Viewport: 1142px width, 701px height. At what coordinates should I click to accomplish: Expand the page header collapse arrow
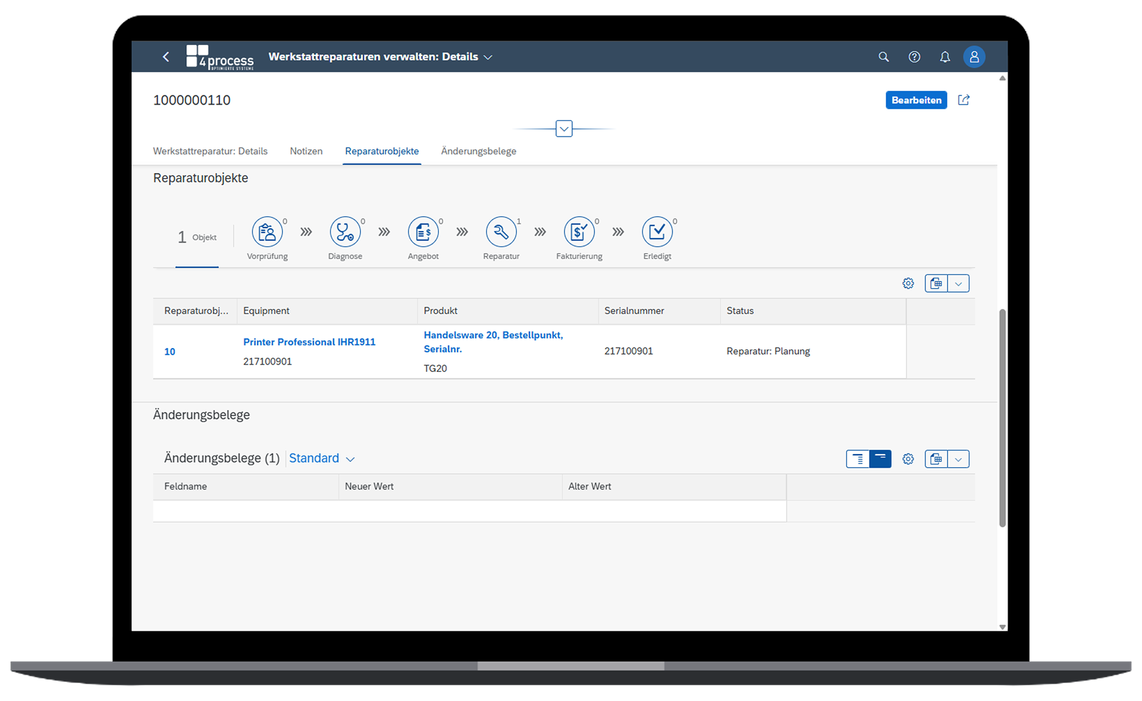click(x=564, y=129)
